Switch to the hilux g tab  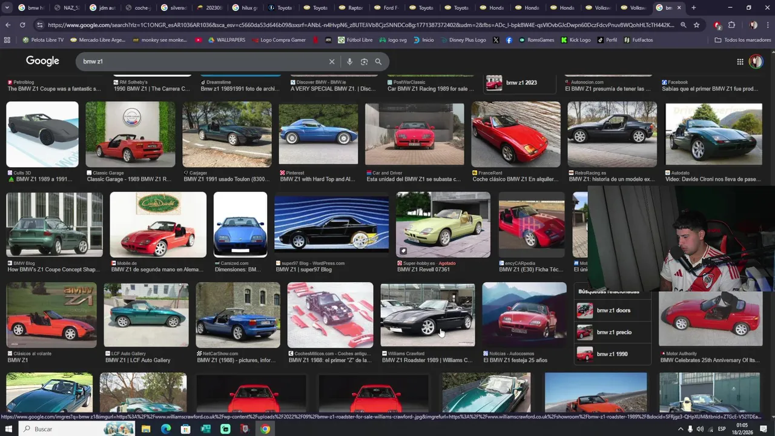(245, 8)
